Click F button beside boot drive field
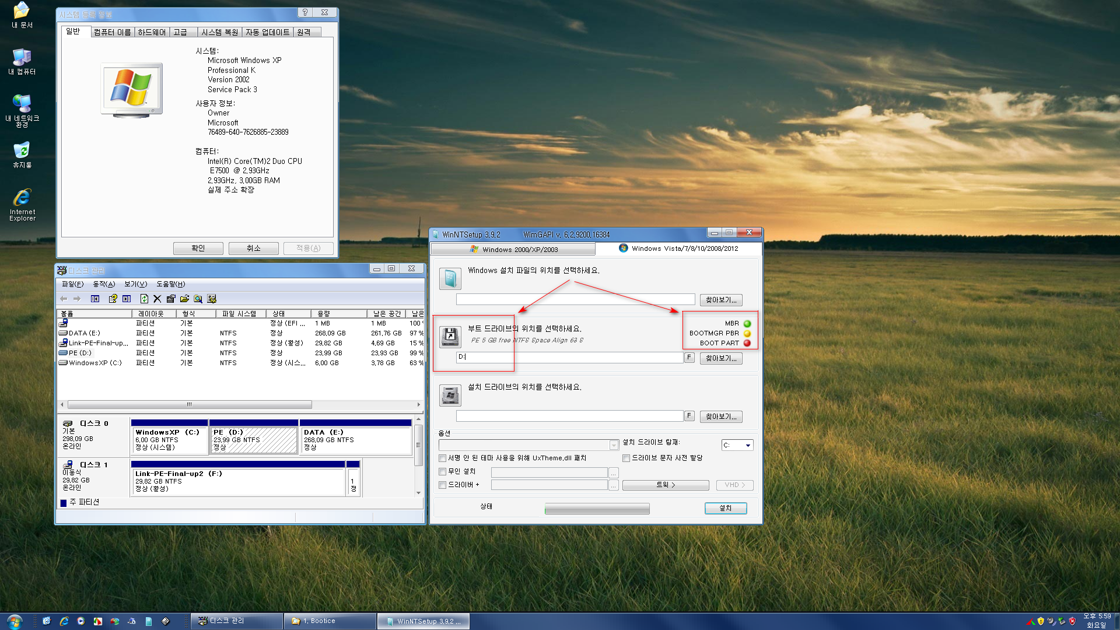Viewport: 1120px width, 630px height. [689, 357]
